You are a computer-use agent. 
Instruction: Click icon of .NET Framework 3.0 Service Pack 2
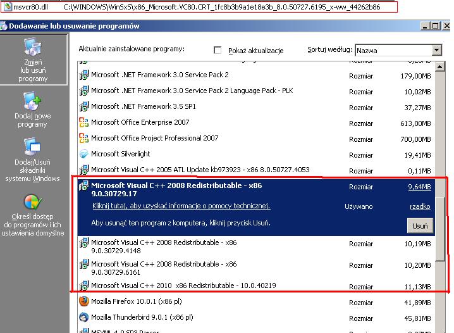click(x=83, y=75)
